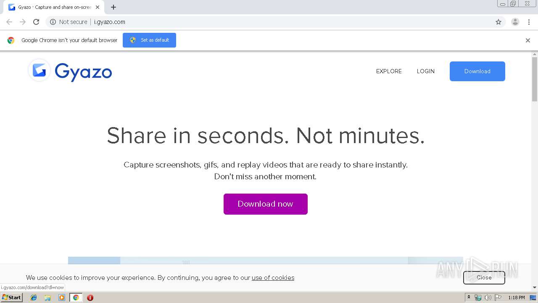
Task: Open a new browser tab
Action: pyautogui.click(x=113, y=7)
